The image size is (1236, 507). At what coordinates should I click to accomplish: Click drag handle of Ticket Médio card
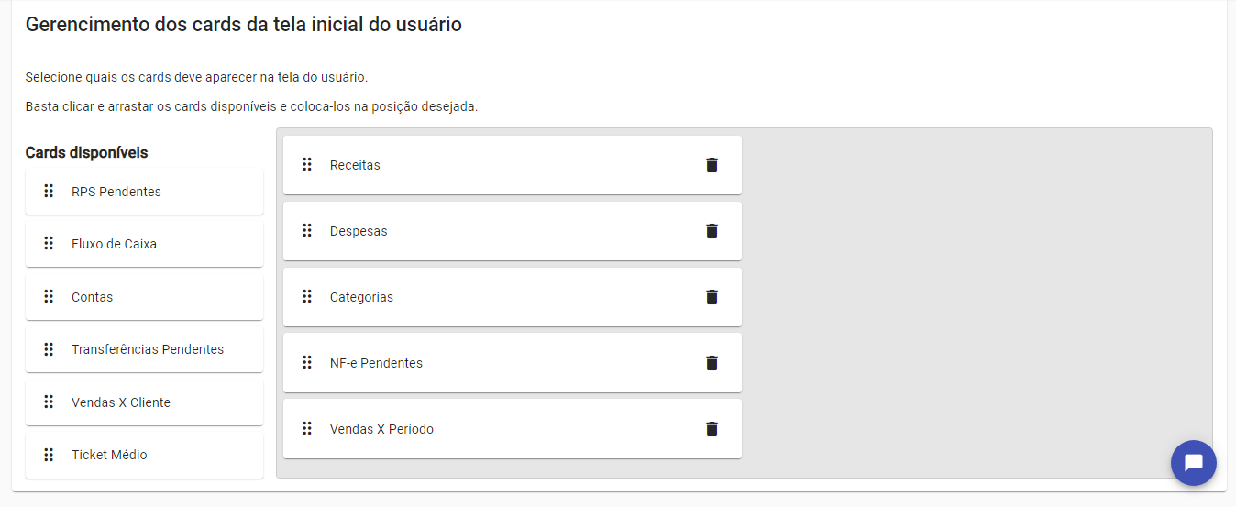click(49, 455)
